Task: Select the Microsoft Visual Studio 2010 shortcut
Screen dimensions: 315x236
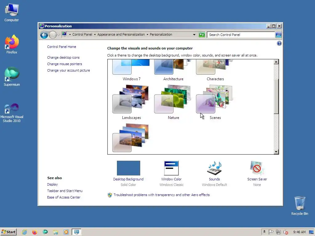Action: point(12,113)
